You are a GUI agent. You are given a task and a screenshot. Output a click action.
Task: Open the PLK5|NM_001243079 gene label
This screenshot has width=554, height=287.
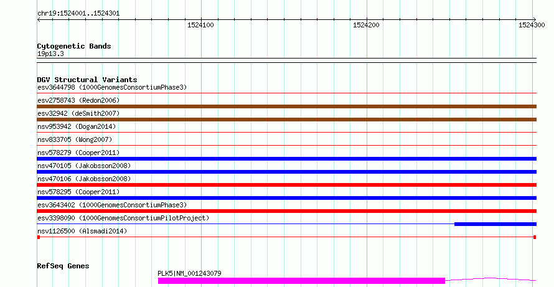click(189, 273)
